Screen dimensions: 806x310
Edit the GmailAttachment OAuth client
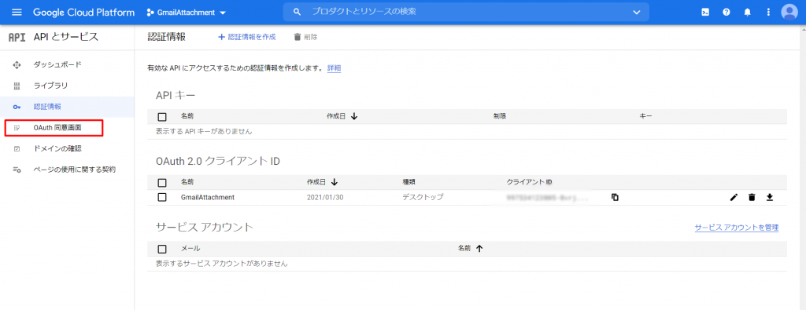pos(734,197)
